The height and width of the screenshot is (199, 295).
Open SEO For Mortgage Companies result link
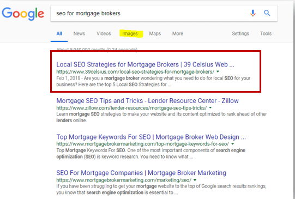click(x=141, y=173)
